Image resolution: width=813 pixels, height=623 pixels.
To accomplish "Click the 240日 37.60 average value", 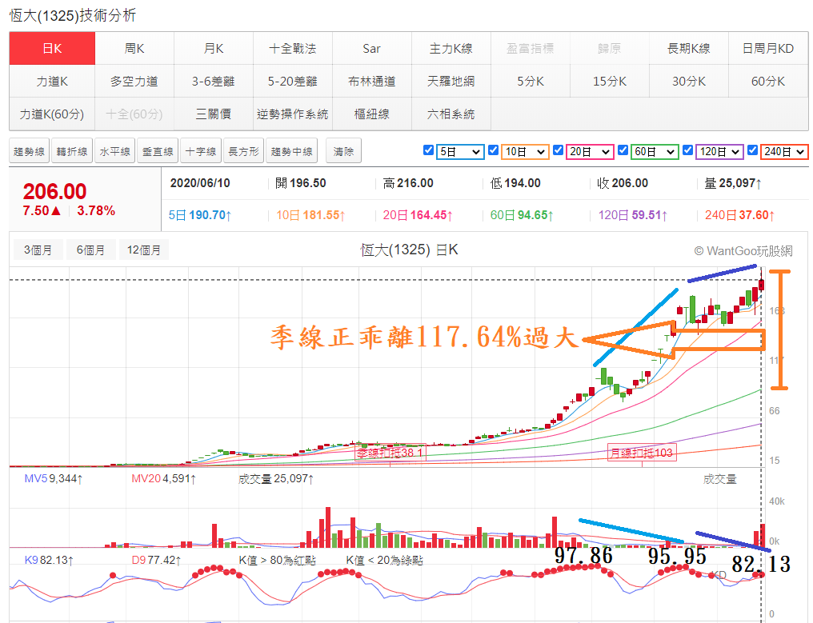I will point(740,215).
